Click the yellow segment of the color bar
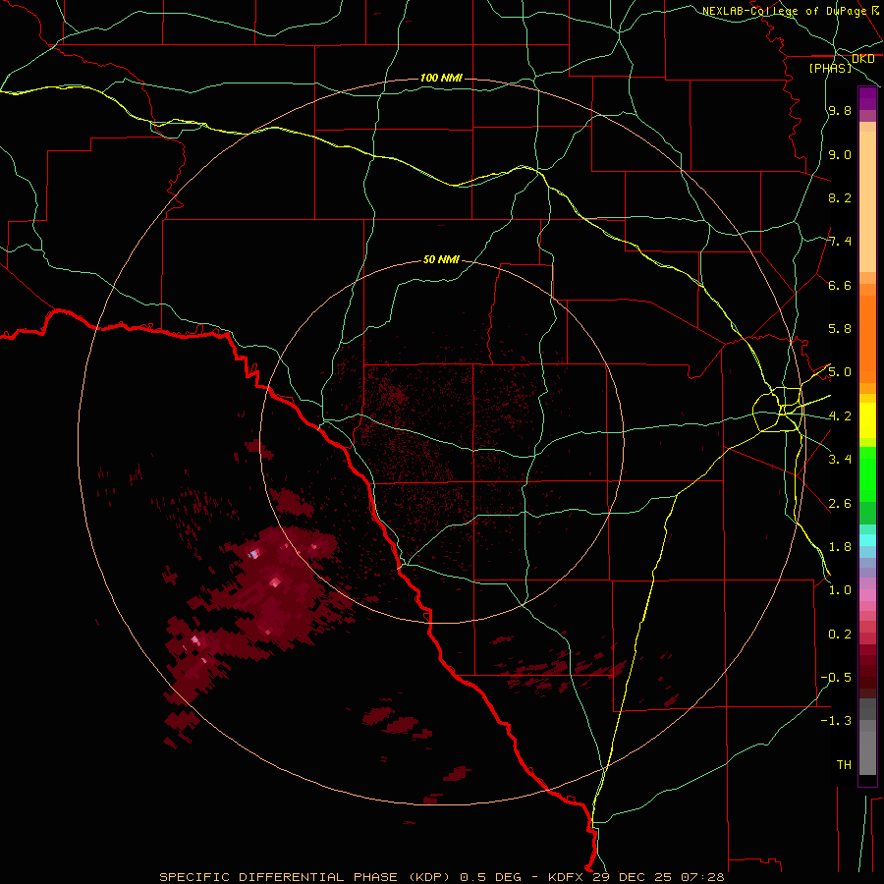The height and width of the screenshot is (884, 884). [x=867, y=420]
